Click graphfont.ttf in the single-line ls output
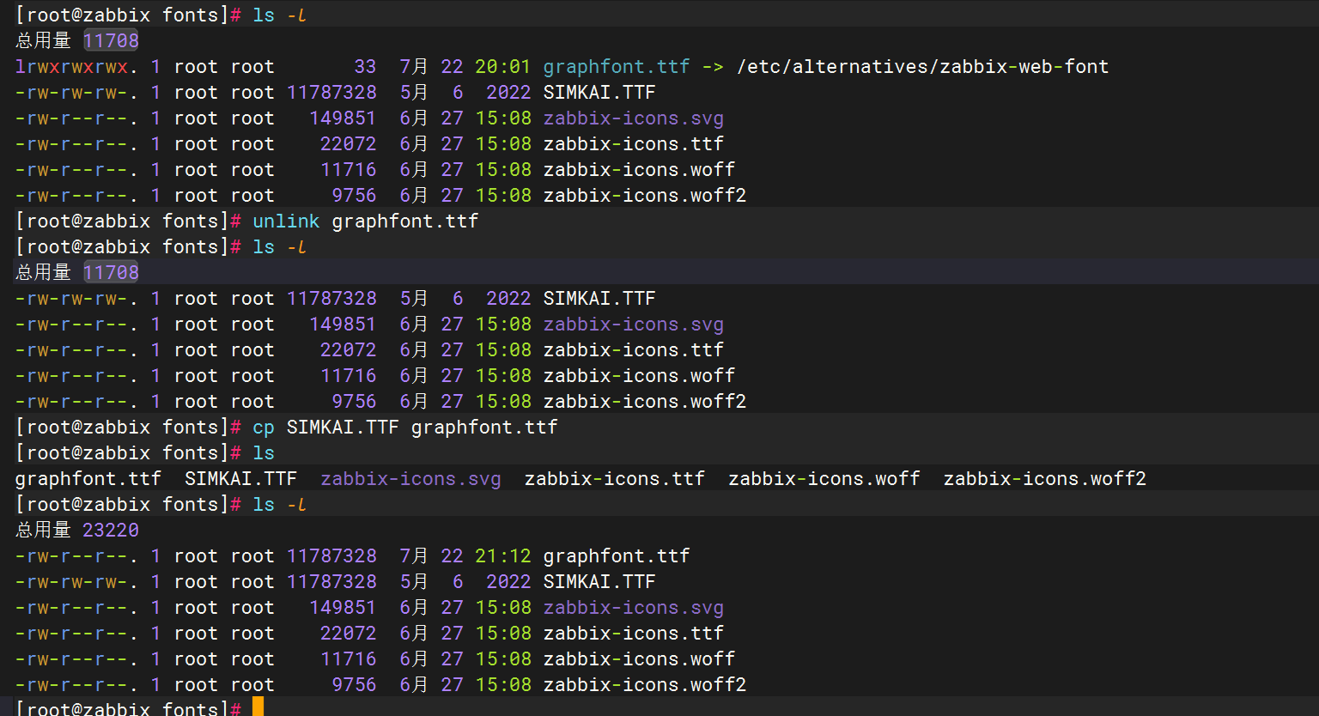The width and height of the screenshot is (1319, 716). pos(88,479)
